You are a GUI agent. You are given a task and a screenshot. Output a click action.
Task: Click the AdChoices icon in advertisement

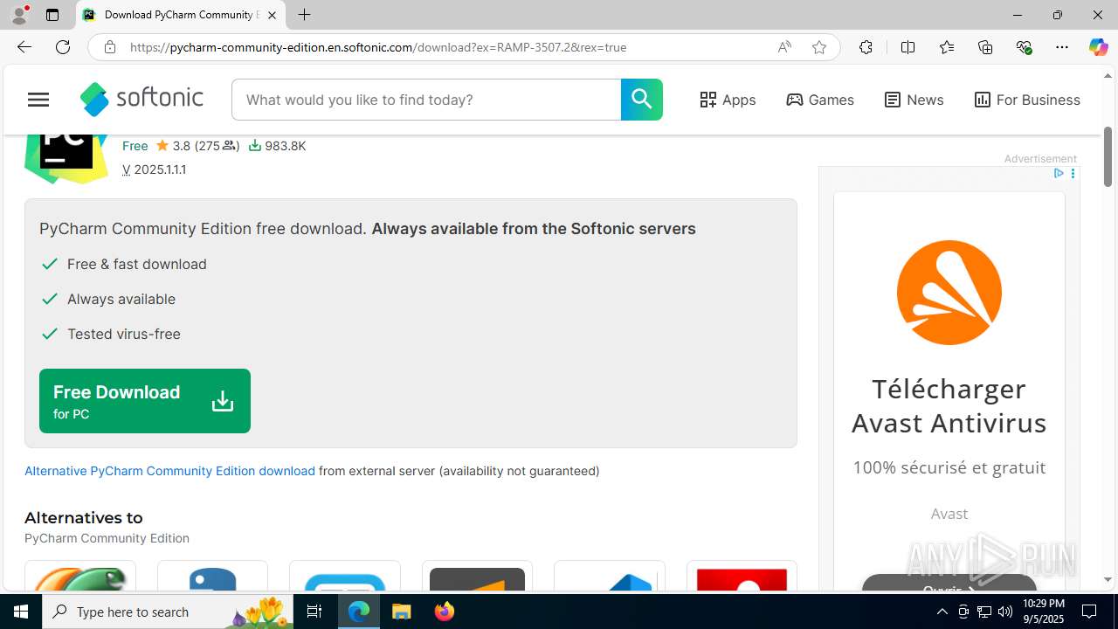point(1058,173)
